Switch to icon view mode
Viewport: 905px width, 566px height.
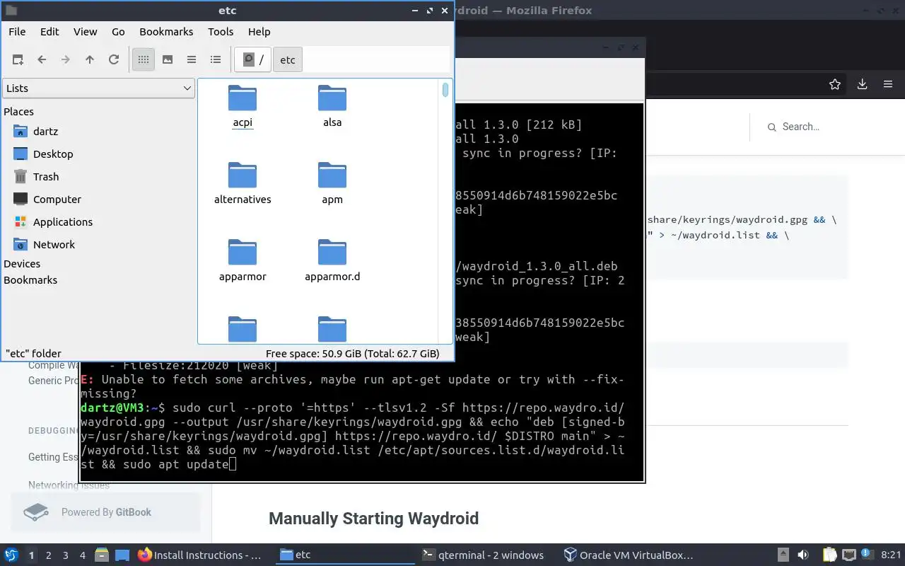point(144,60)
